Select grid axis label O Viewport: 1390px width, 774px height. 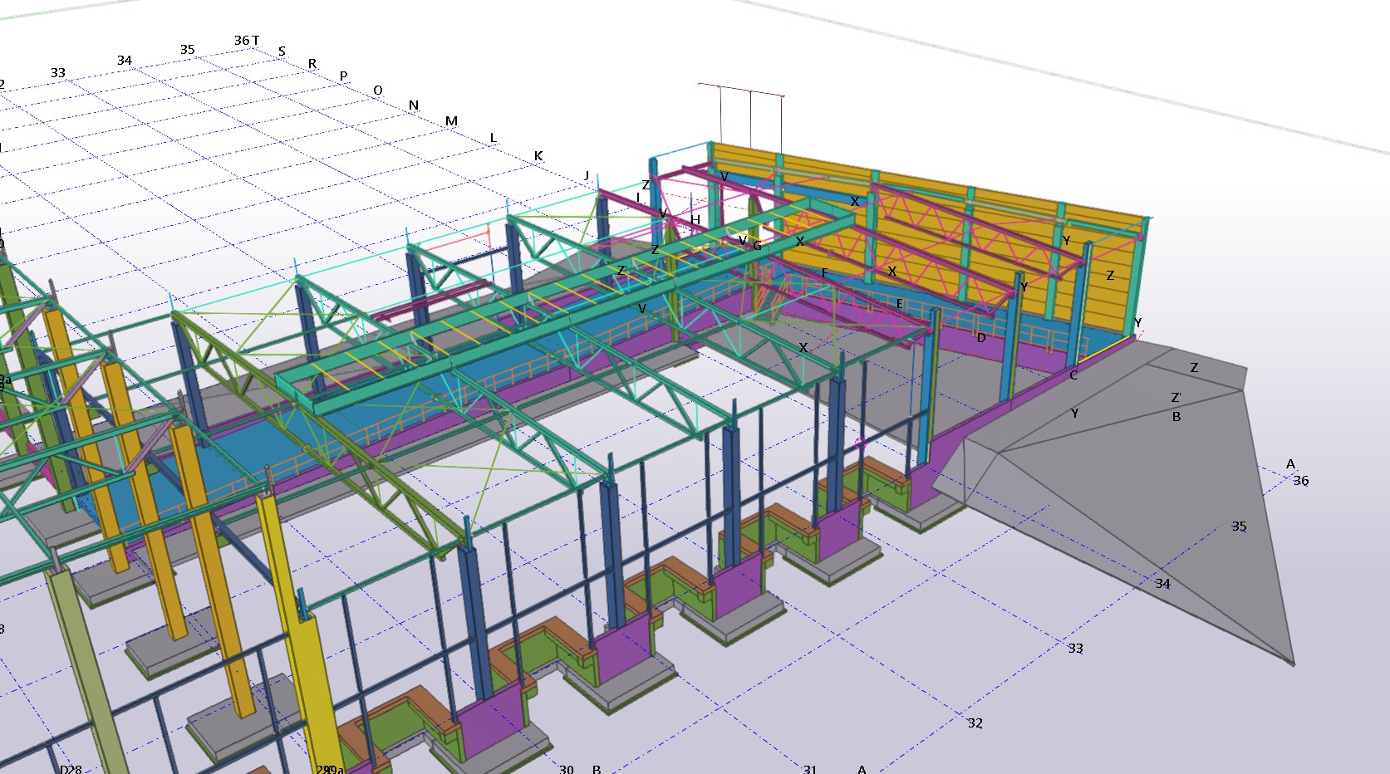[378, 91]
